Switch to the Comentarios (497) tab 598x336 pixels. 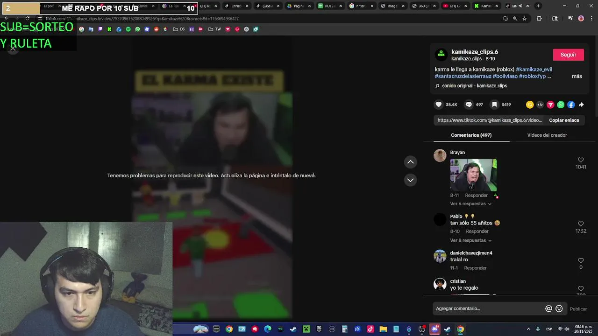point(471,135)
